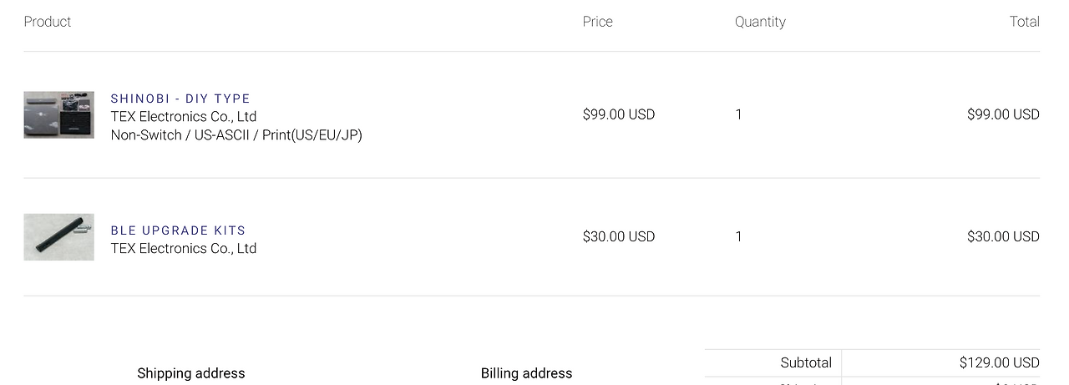
Task: Click the vendor name under BLE Upgrade Kits
Action: (184, 249)
